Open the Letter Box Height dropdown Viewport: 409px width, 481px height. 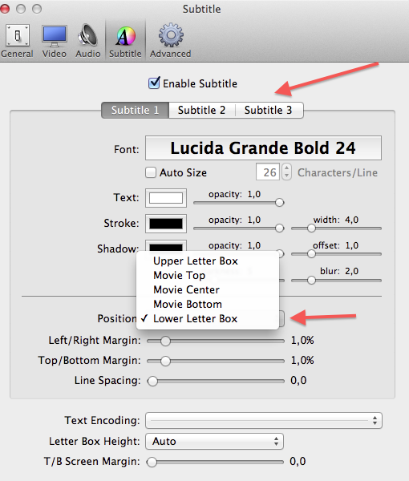[214, 441]
